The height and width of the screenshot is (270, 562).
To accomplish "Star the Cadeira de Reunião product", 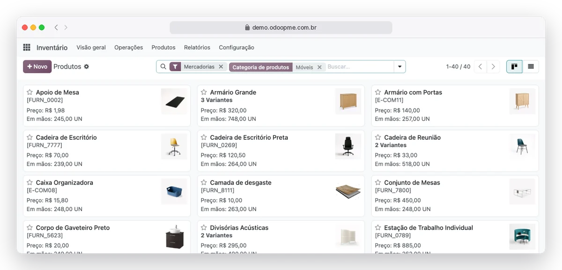I will click(378, 137).
